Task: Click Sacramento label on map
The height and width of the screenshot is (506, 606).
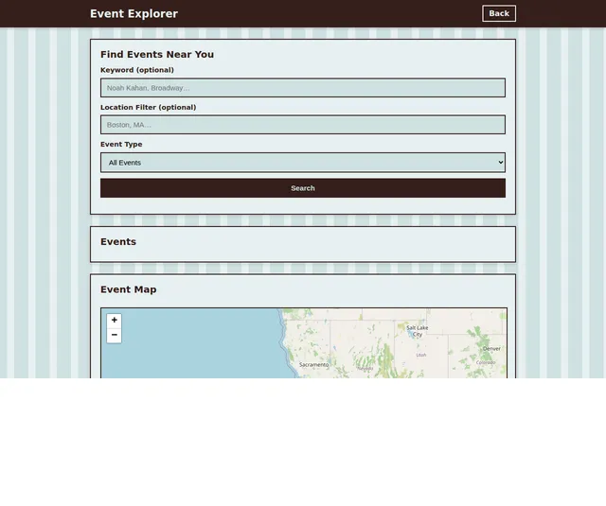Action: tap(313, 364)
